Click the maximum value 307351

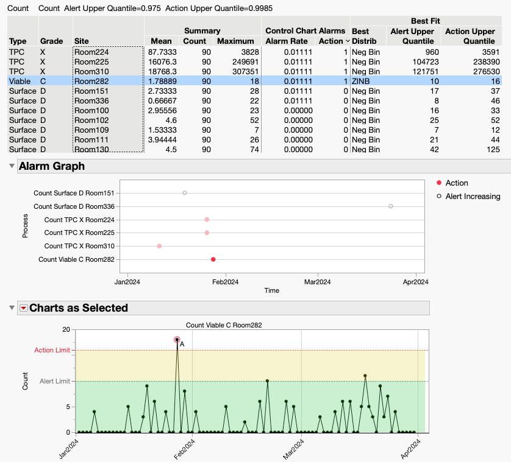[x=245, y=72]
